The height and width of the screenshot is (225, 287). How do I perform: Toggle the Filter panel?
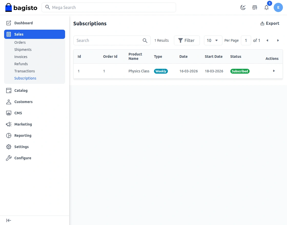187,40
